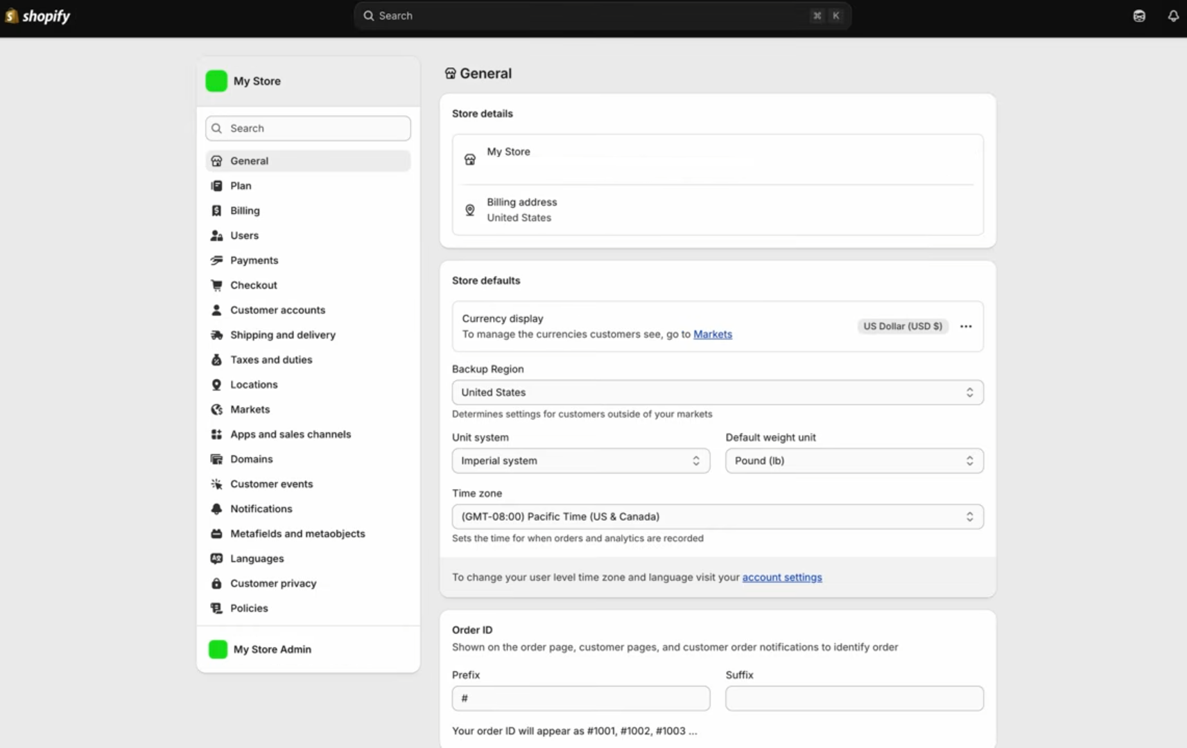Click the Locations pin icon
Screen dimensions: 1187x748
point(216,384)
